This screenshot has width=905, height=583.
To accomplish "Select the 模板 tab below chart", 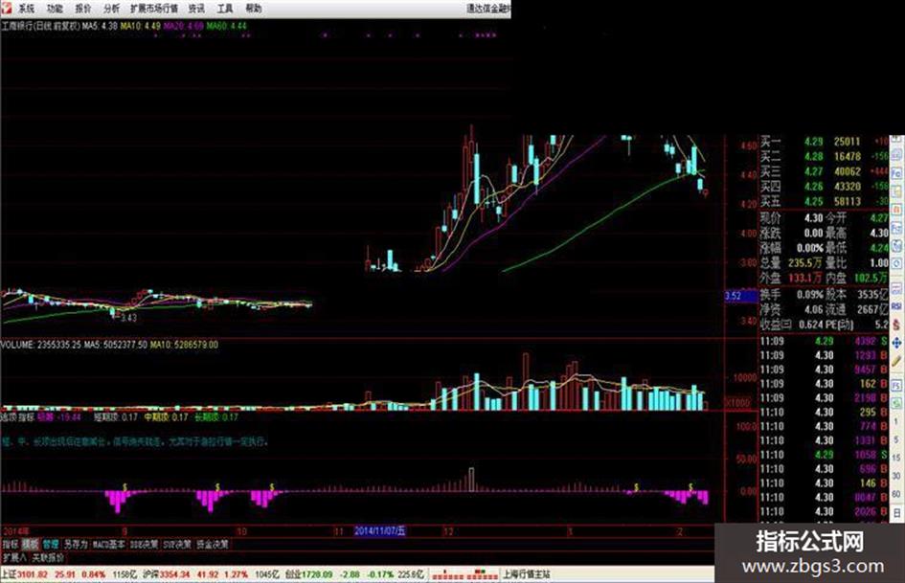I will tap(30, 545).
